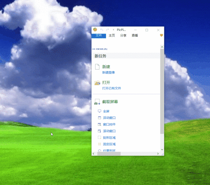Viewport: 210px width, 185px height.
Task: Choose 活动窗口 capture
Action: [x=109, y=118]
